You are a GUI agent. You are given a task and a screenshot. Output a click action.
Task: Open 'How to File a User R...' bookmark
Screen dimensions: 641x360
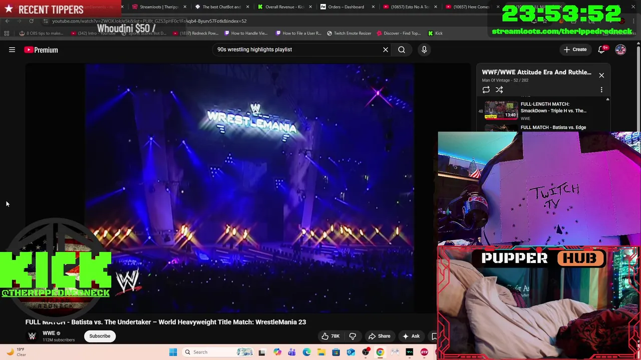click(x=298, y=33)
